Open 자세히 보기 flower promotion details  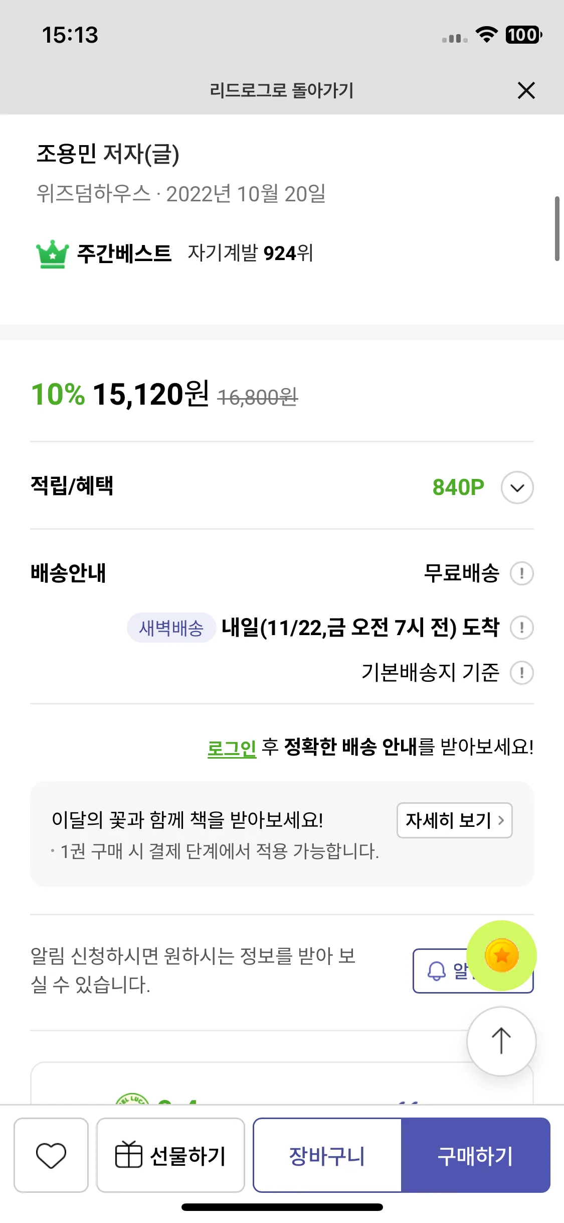point(455,820)
